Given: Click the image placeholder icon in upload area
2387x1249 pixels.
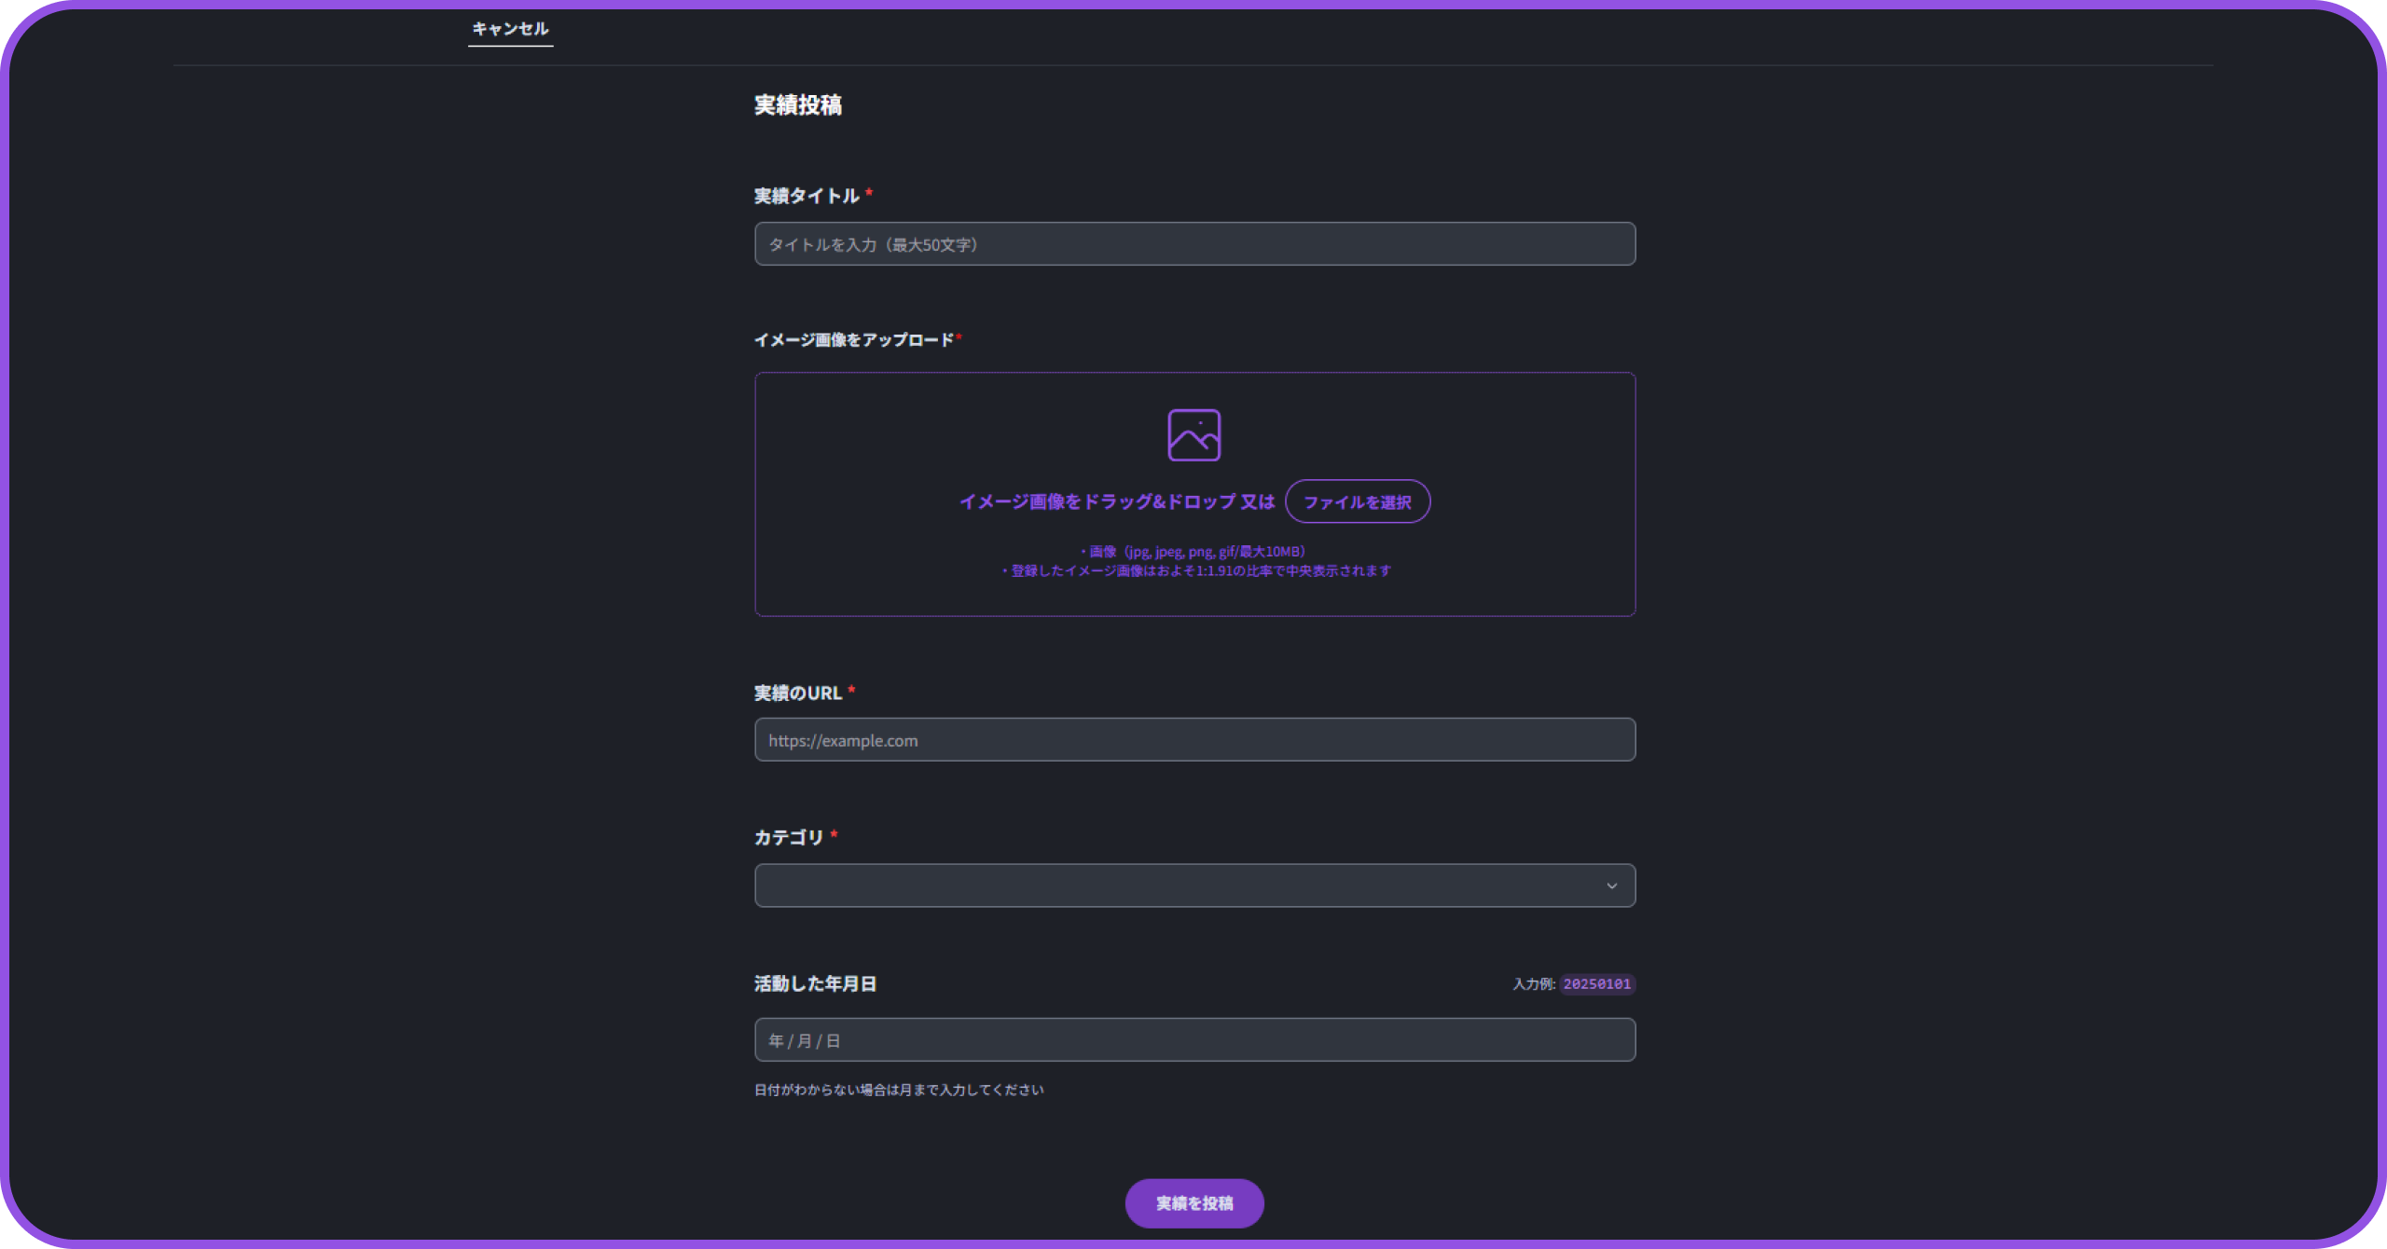Looking at the screenshot, I should coord(1193,434).
